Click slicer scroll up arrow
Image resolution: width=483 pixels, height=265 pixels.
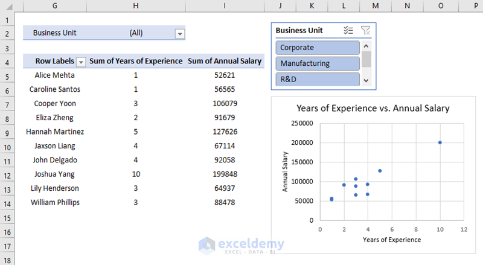tap(366, 46)
